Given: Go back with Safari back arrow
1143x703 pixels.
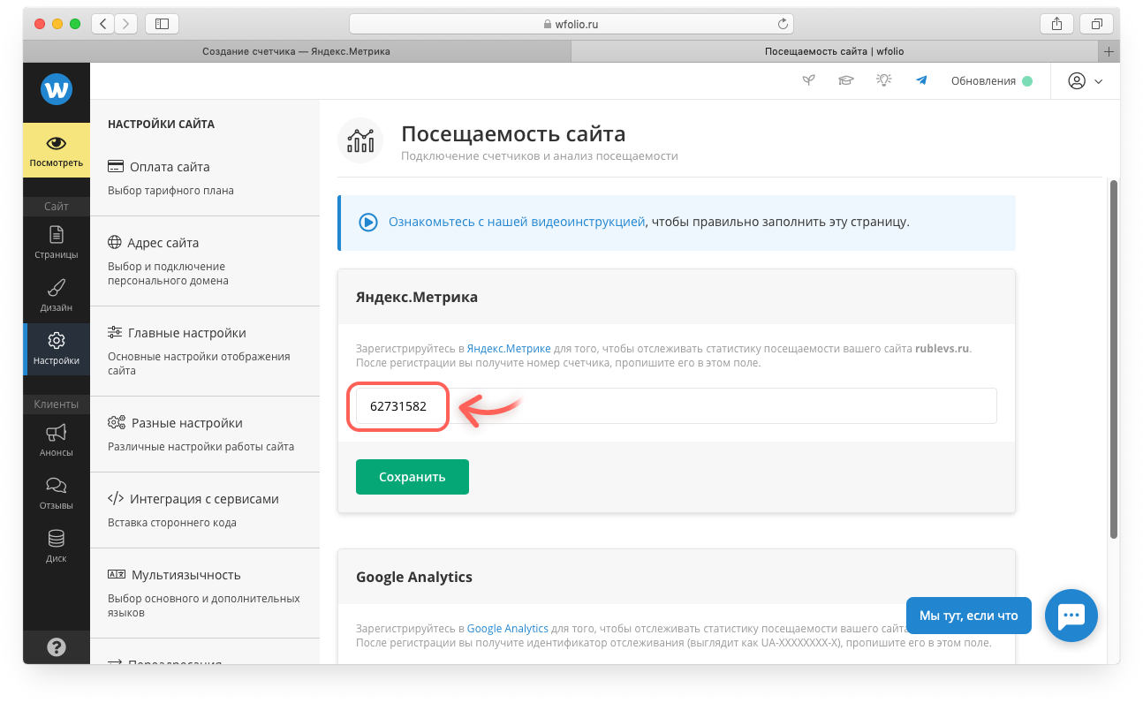Looking at the screenshot, I should pos(103,24).
